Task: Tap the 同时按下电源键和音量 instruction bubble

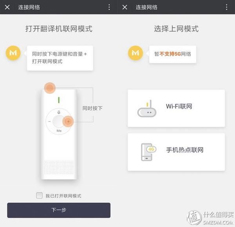Action: click(x=60, y=58)
